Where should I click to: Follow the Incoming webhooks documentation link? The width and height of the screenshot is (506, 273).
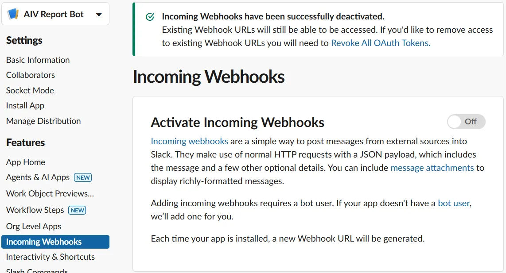click(x=190, y=141)
